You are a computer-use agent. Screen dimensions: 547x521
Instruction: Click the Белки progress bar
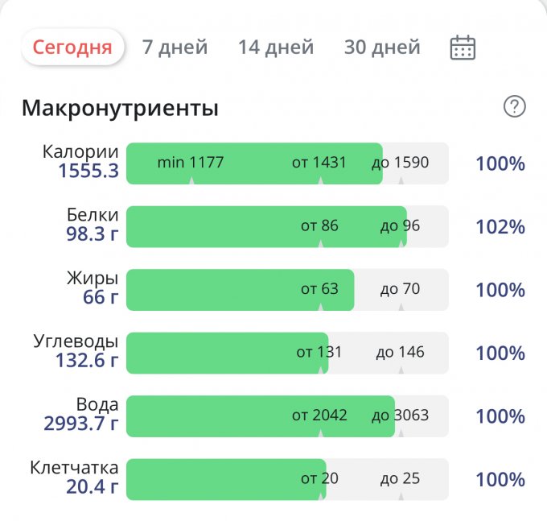[287, 226]
